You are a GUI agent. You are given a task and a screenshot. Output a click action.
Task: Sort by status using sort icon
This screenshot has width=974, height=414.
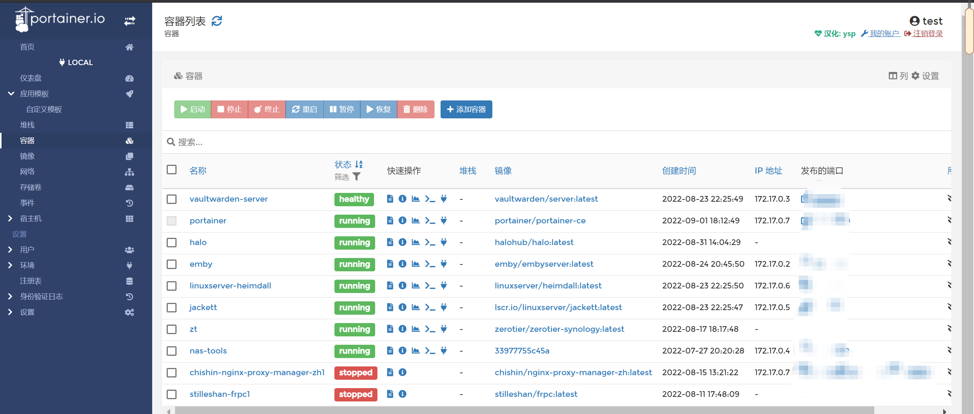point(359,164)
